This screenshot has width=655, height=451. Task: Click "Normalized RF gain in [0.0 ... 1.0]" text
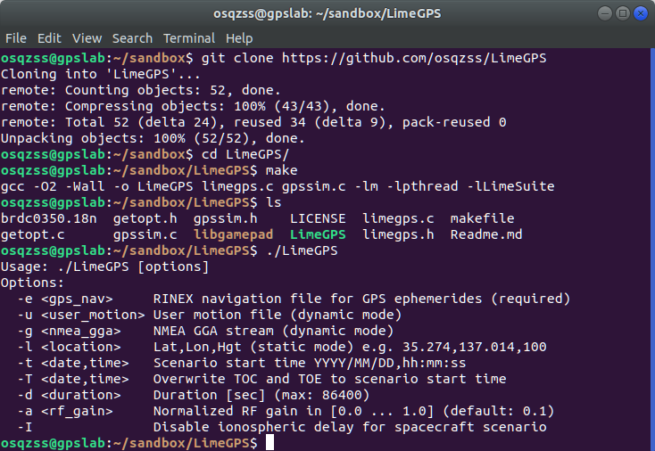click(x=294, y=412)
